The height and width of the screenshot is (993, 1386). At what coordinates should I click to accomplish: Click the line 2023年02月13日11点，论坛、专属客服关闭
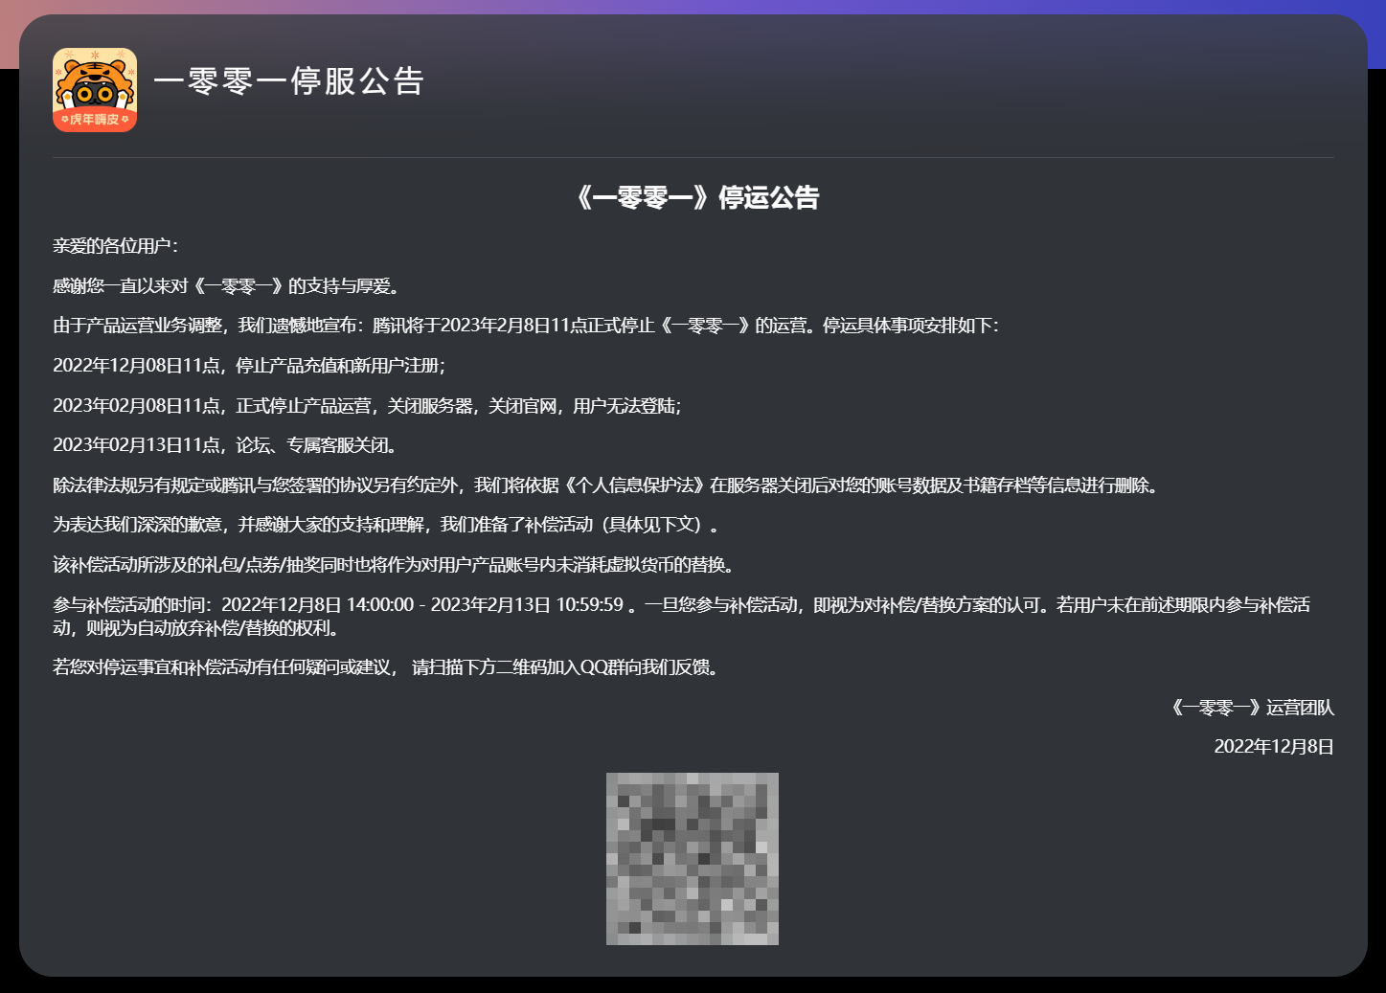[225, 445]
